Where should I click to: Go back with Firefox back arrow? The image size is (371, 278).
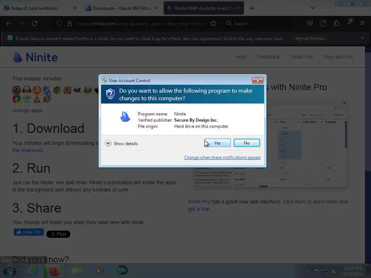9,24
